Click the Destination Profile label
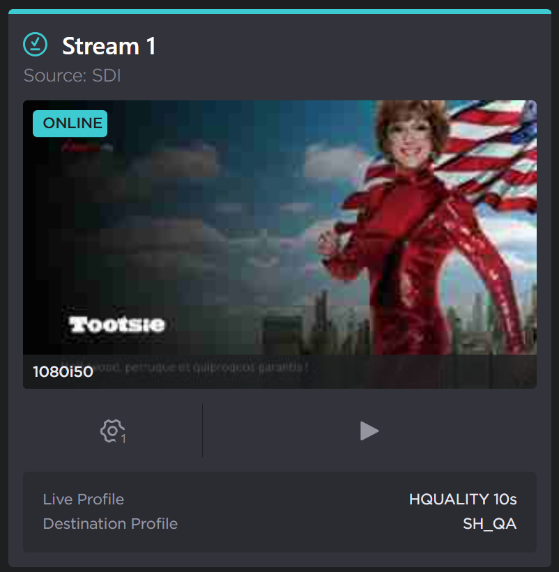559x572 pixels. click(110, 523)
